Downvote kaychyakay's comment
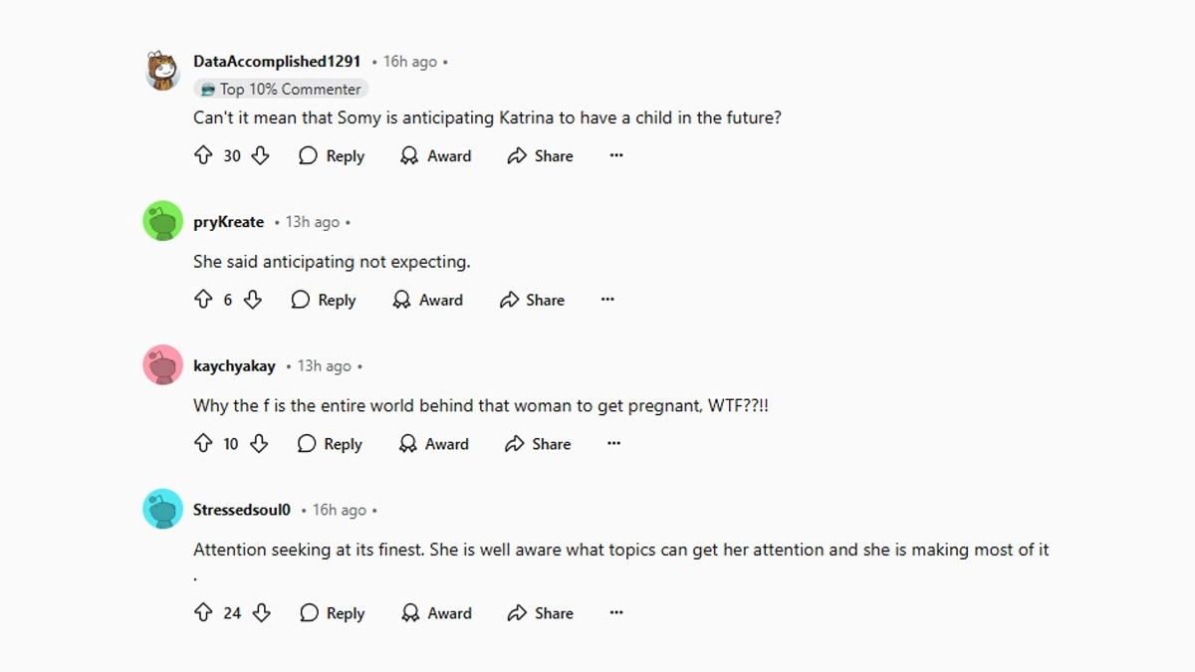 coord(259,444)
